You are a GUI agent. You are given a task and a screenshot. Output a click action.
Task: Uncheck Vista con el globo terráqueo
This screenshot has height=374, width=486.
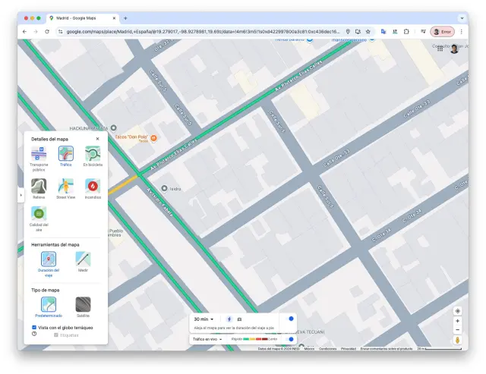click(x=34, y=327)
